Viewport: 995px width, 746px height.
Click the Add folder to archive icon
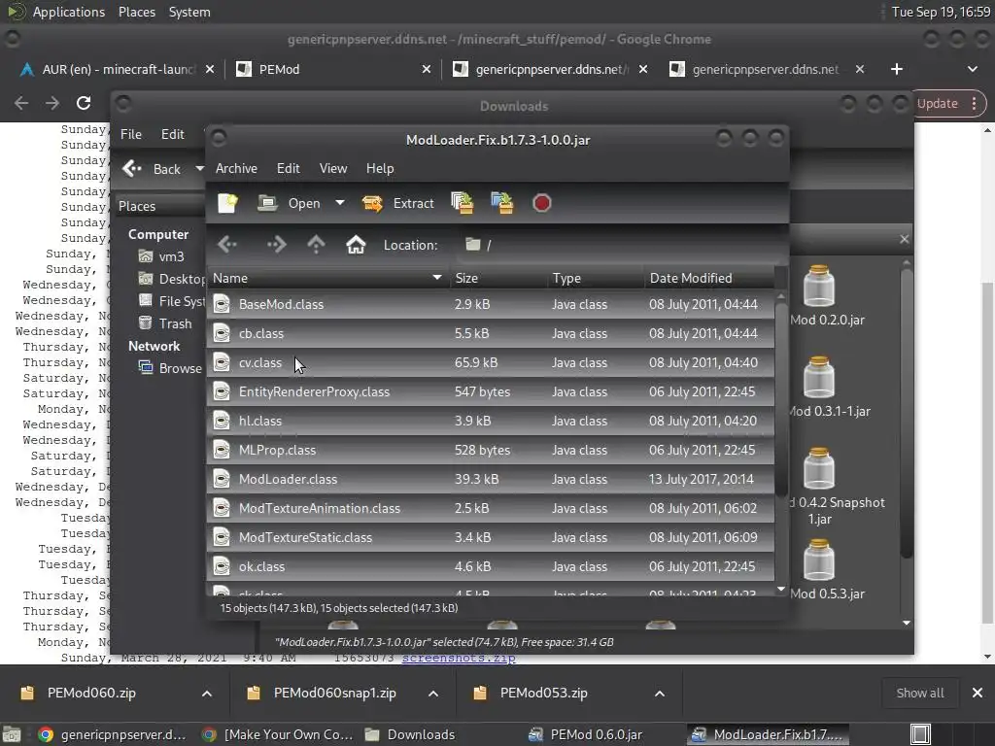point(502,203)
